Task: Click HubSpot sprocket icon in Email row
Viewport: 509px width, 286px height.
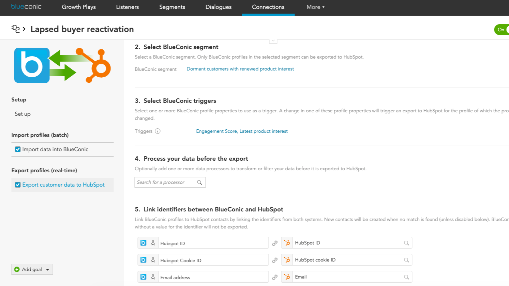Action: click(x=287, y=277)
